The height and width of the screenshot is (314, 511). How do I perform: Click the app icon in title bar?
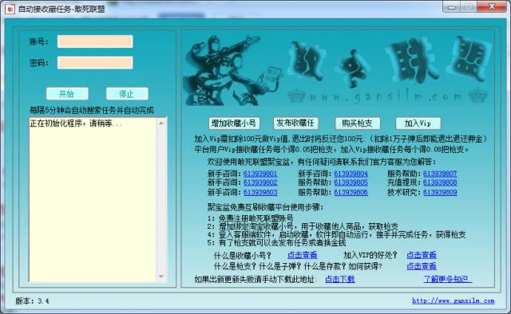10,9
